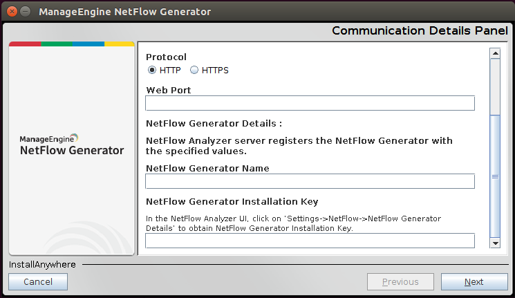The height and width of the screenshot is (298, 515).
Task: Click the vertical scrollbar thumb
Action: pos(495,176)
